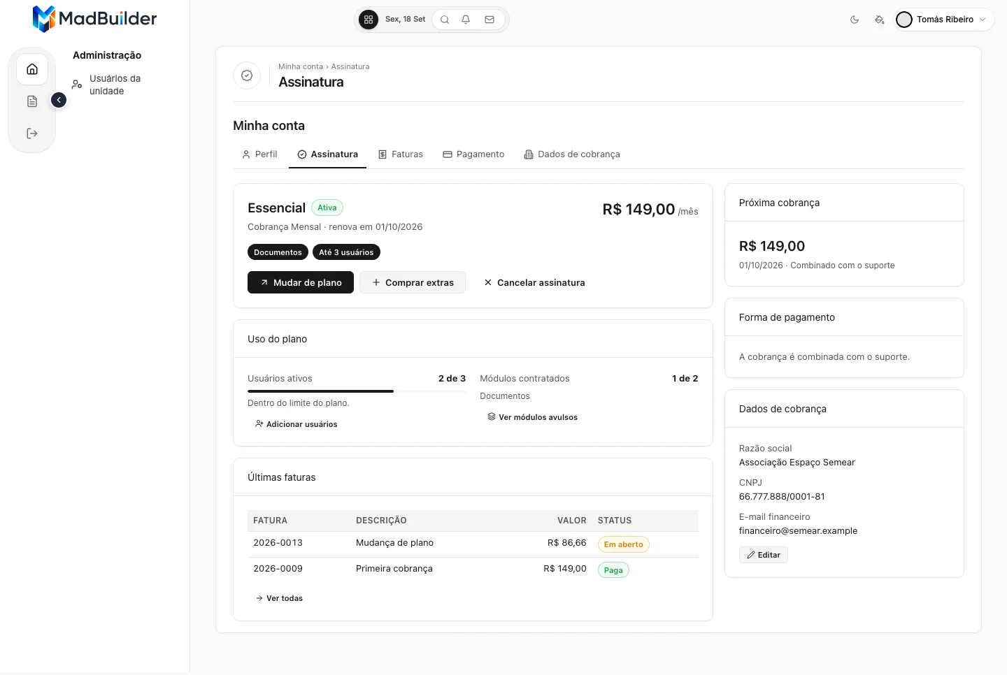Click the Sex, 18 Set date label
Screen dimensions: 1007x675
pos(405,20)
